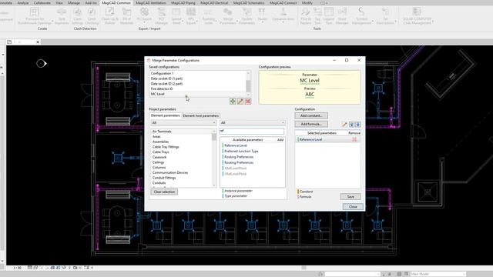Add a new saved configuration (green icon)
Image resolution: width=493 pixels, height=277 pixels.
[x=233, y=101]
